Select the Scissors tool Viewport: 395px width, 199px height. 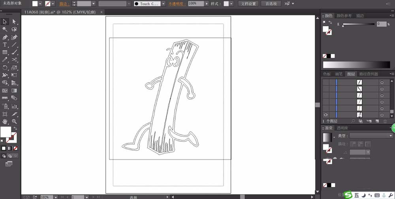coord(14,60)
